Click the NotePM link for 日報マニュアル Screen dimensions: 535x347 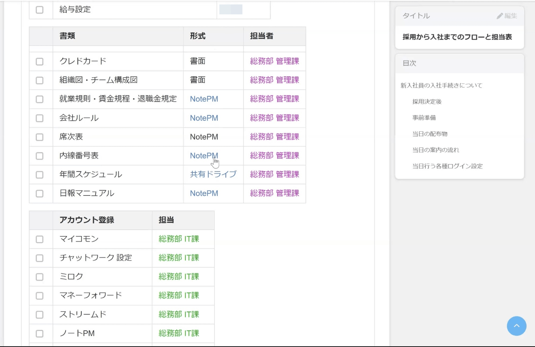[204, 193]
